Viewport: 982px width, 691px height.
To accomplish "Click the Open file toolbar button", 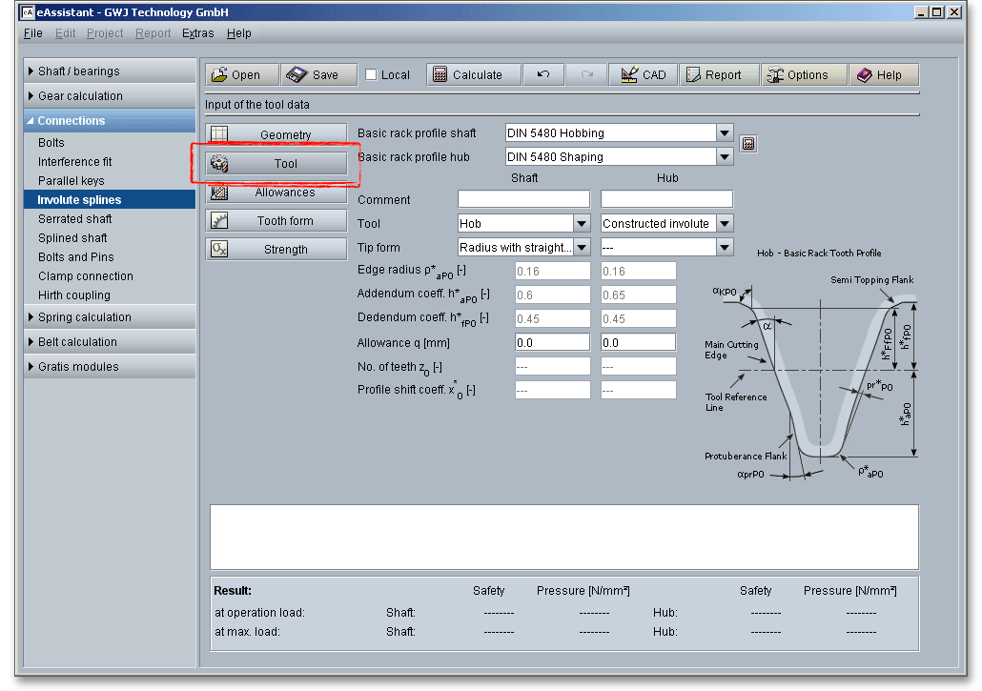I will coord(241,75).
